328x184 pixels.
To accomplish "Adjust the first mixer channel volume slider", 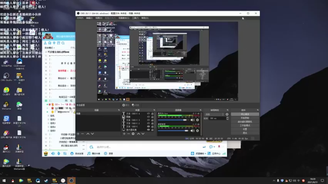I will point(173,120).
